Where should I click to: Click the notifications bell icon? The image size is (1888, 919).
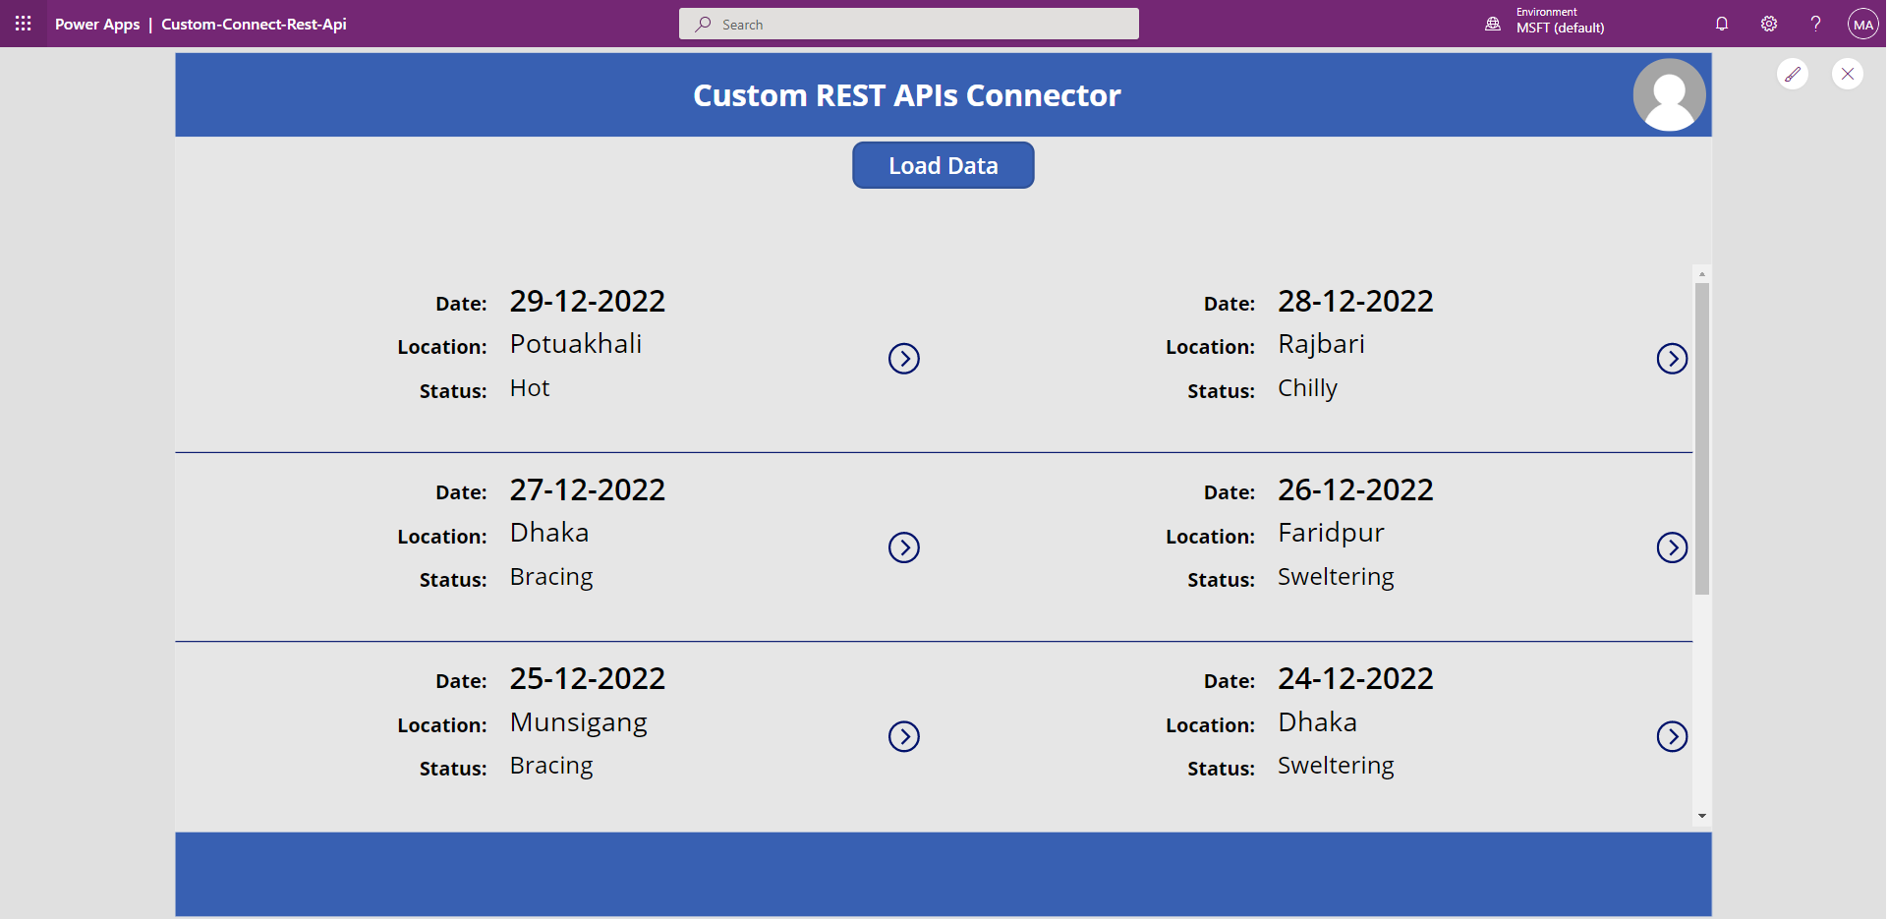(x=1722, y=24)
